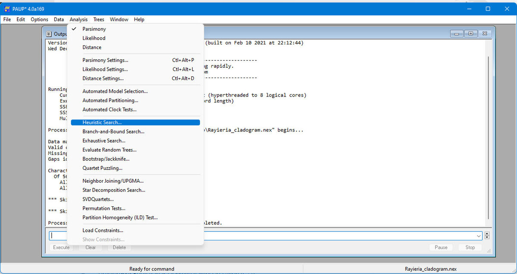Click the Pause button
This screenshot has height=274, width=517.
pyautogui.click(x=441, y=247)
